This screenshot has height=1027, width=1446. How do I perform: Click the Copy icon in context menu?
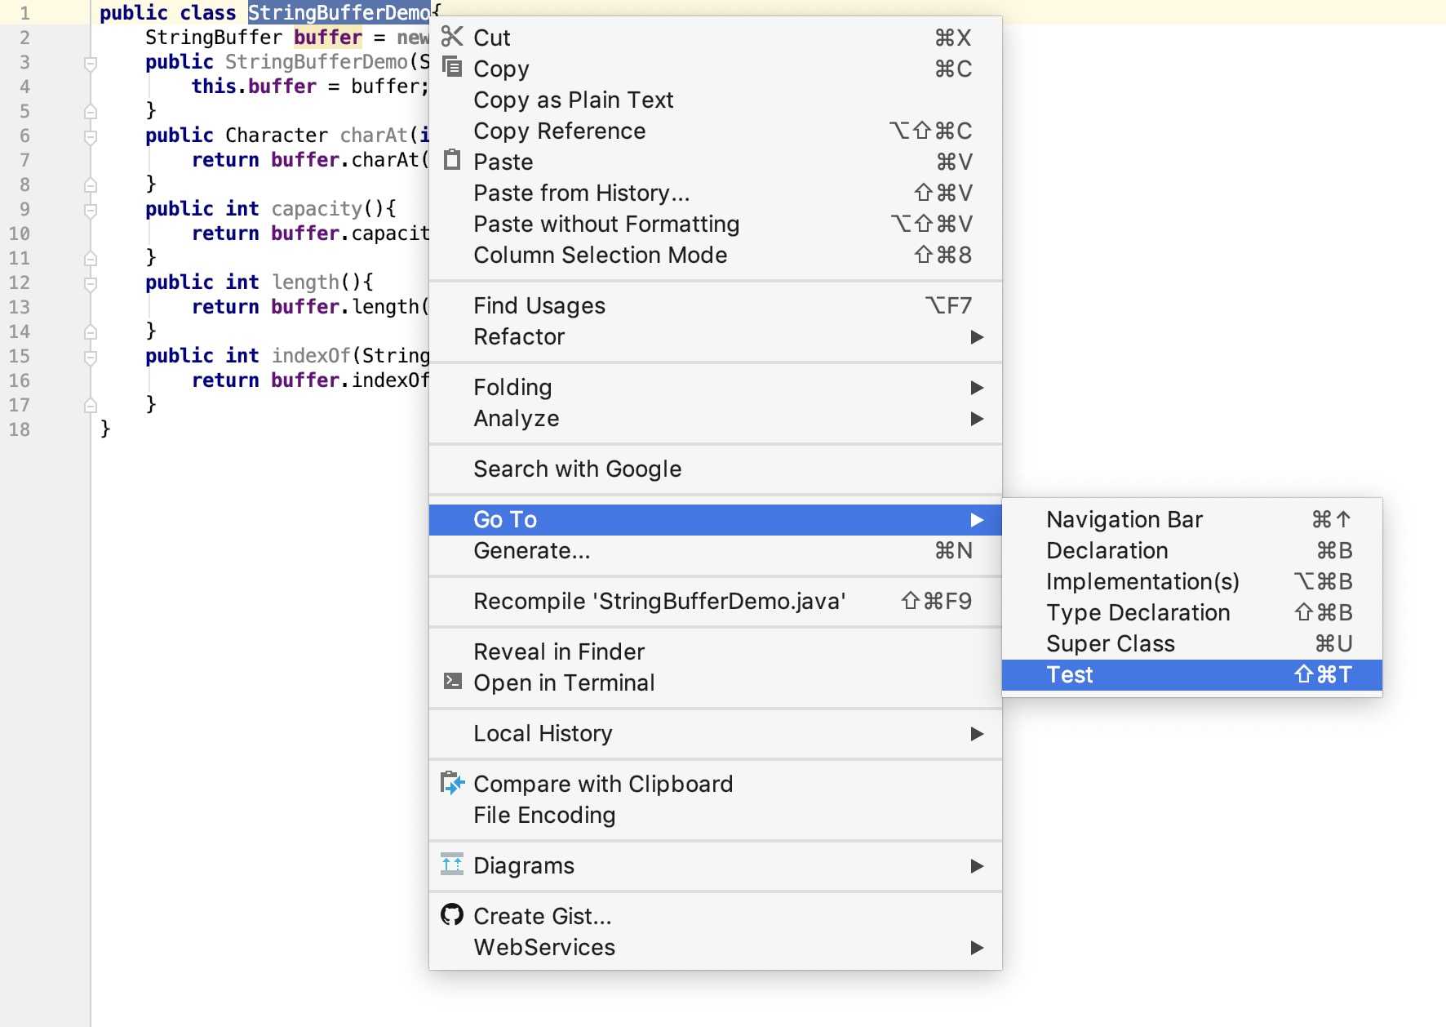coord(452,67)
